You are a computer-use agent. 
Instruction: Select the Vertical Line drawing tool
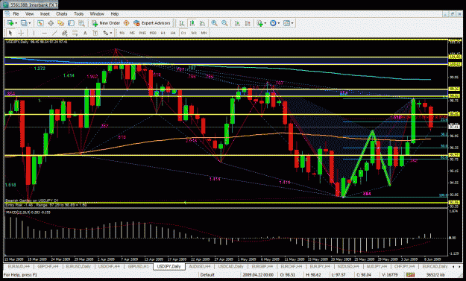(x=34, y=33)
